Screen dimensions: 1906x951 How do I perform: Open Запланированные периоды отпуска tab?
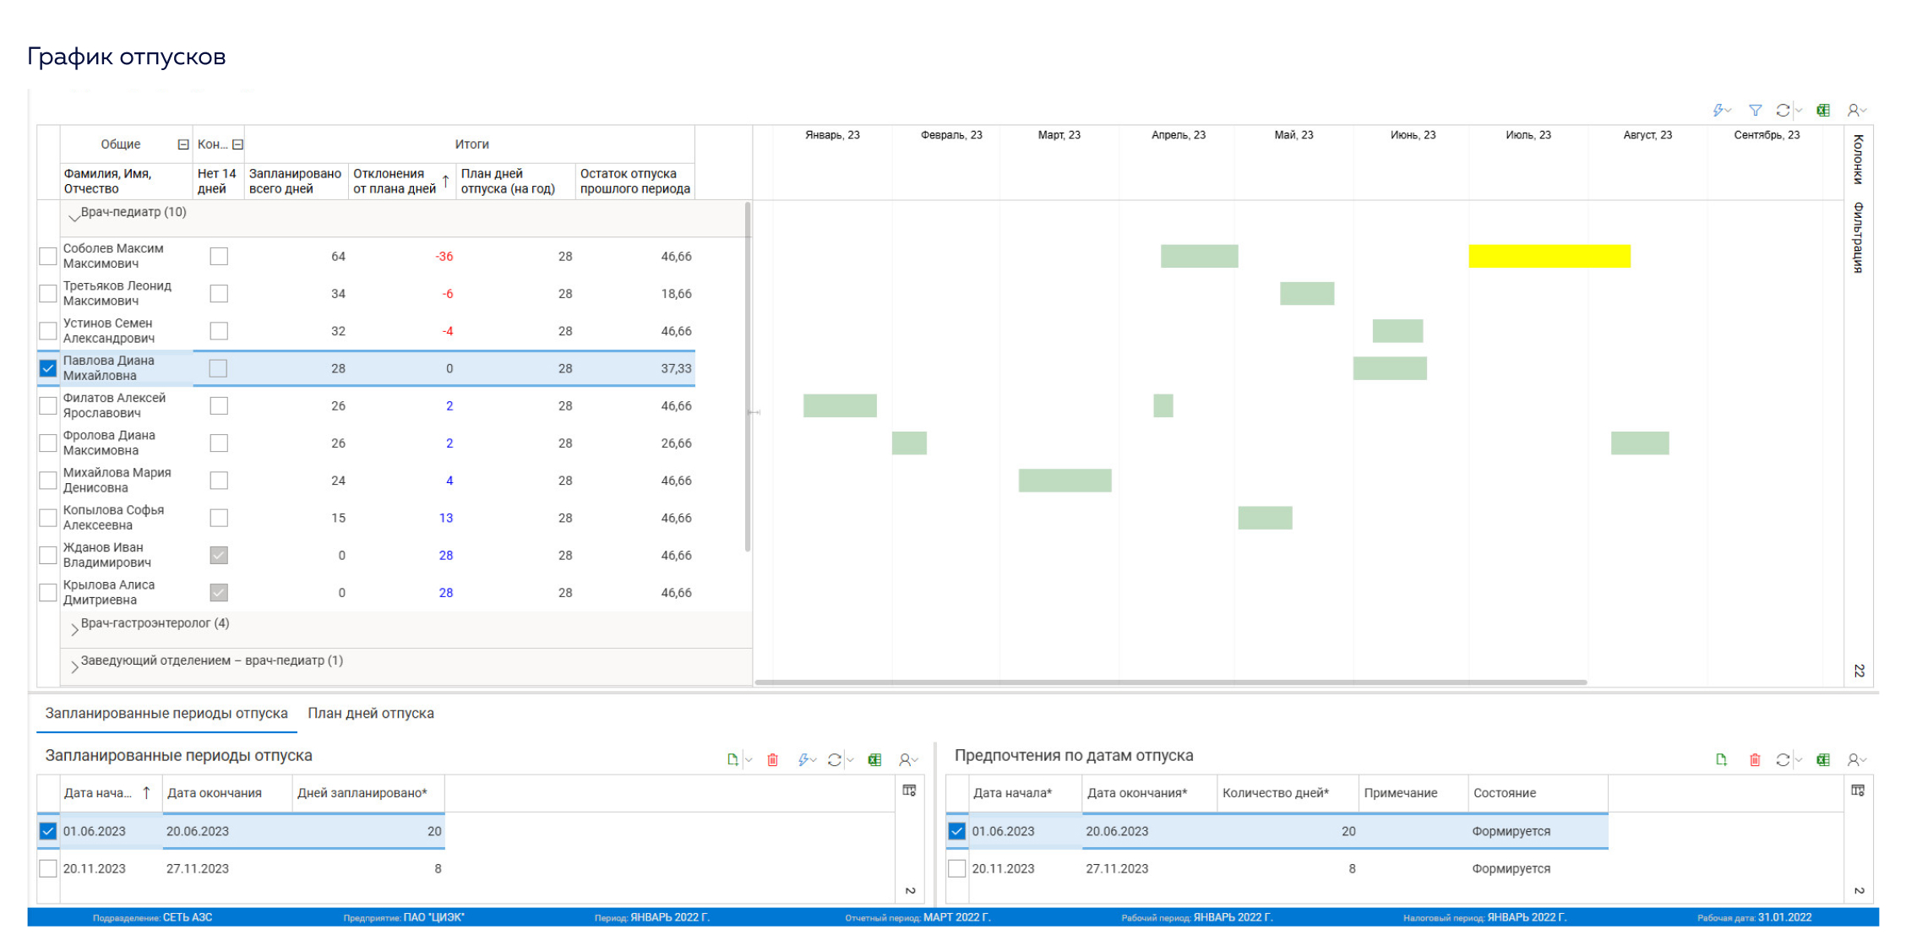click(x=166, y=714)
